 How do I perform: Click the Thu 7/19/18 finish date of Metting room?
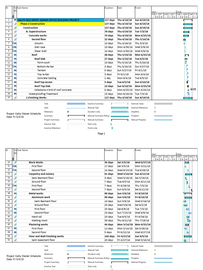(142, 220)
